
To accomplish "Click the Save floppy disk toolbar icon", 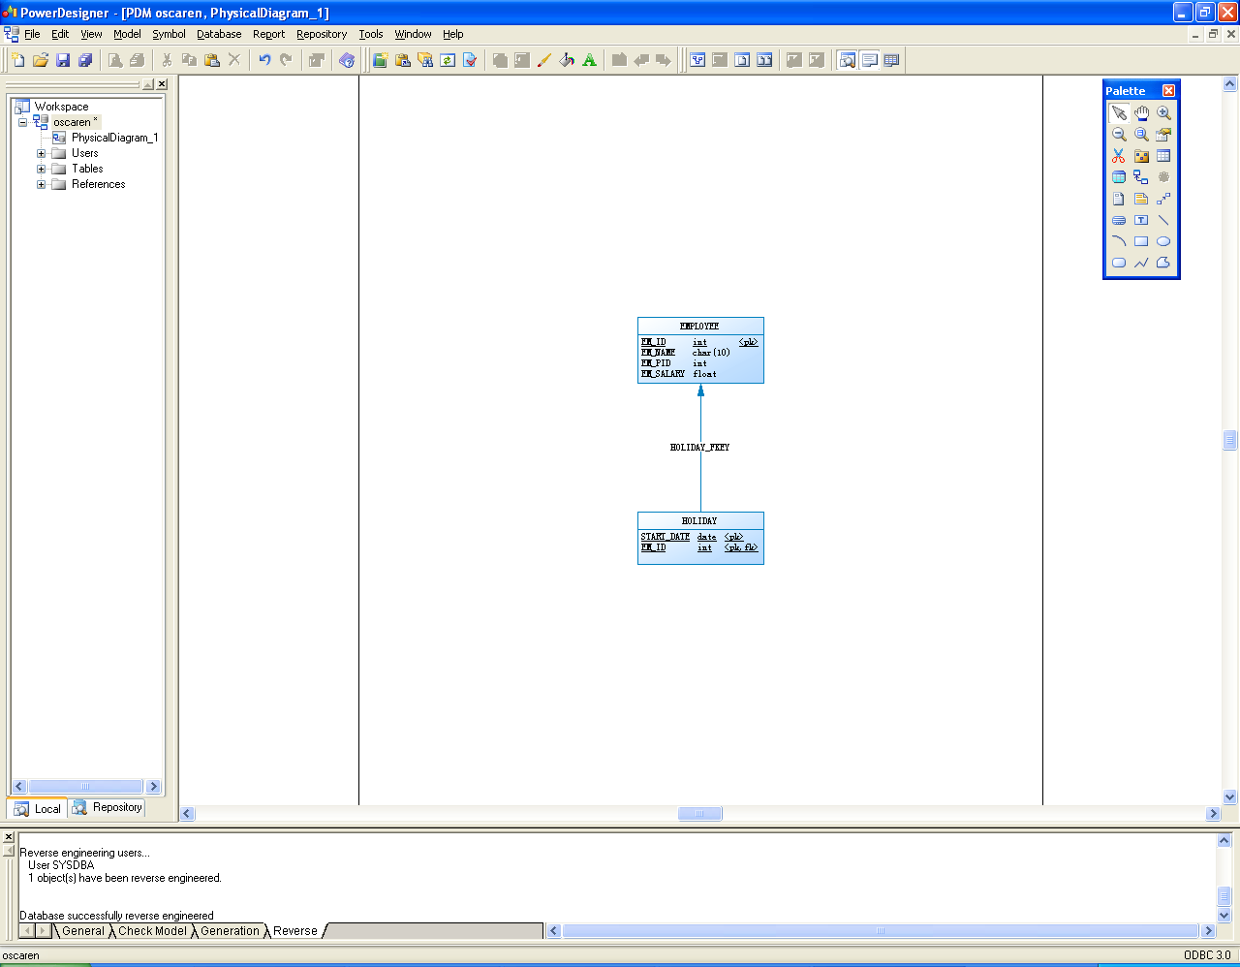I will [x=63, y=60].
